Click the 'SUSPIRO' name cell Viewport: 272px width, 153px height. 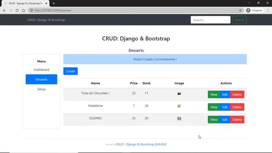click(95, 118)
